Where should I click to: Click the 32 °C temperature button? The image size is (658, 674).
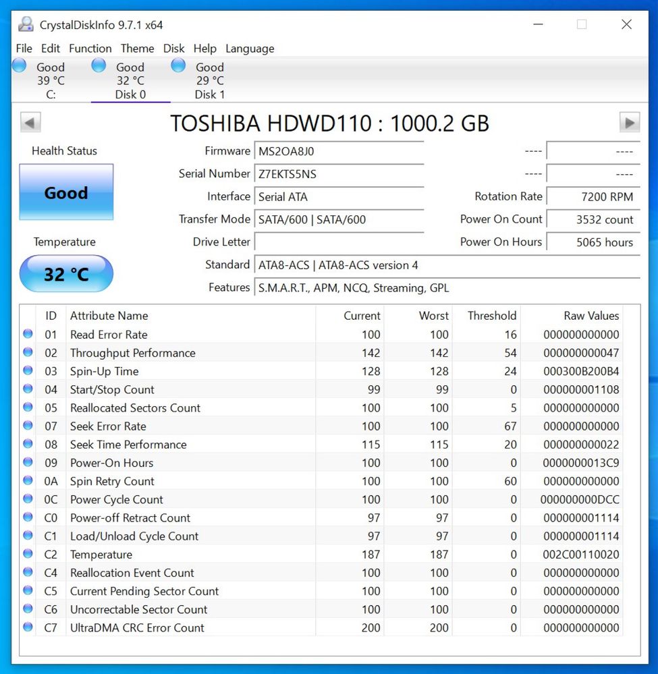(66, 274)
